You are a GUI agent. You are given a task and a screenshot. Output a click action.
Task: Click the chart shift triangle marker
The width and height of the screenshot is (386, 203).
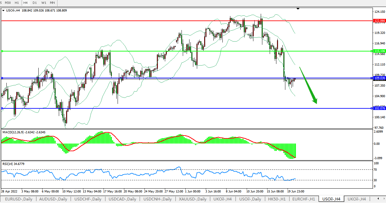coord(298,9)
